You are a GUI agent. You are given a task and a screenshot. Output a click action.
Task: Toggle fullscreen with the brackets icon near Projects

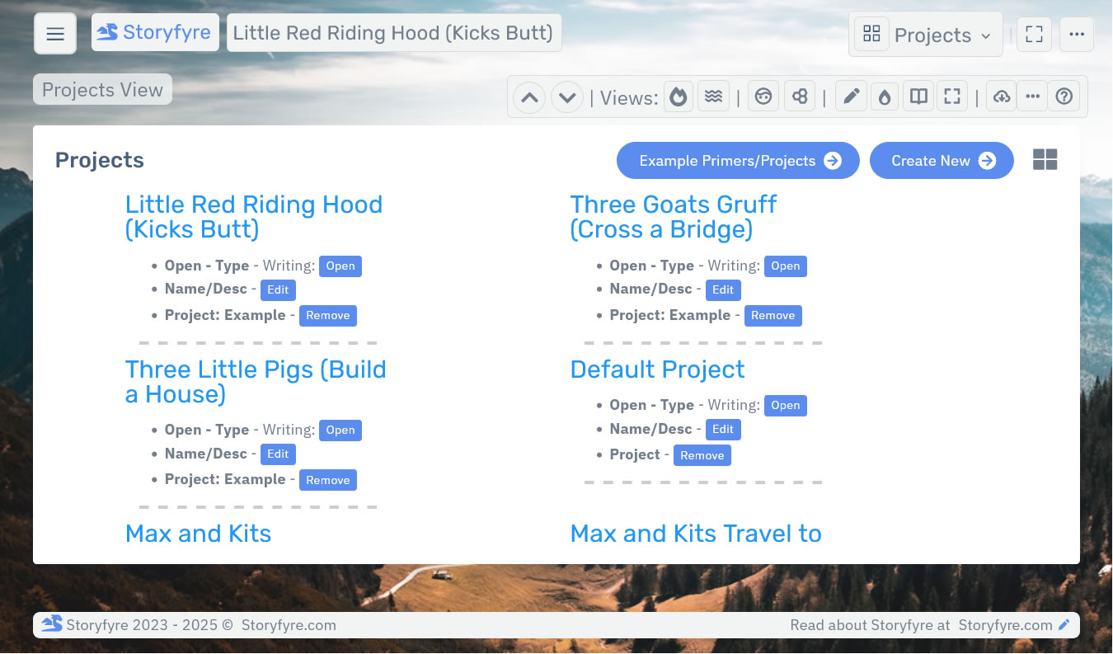point(1034,34)
